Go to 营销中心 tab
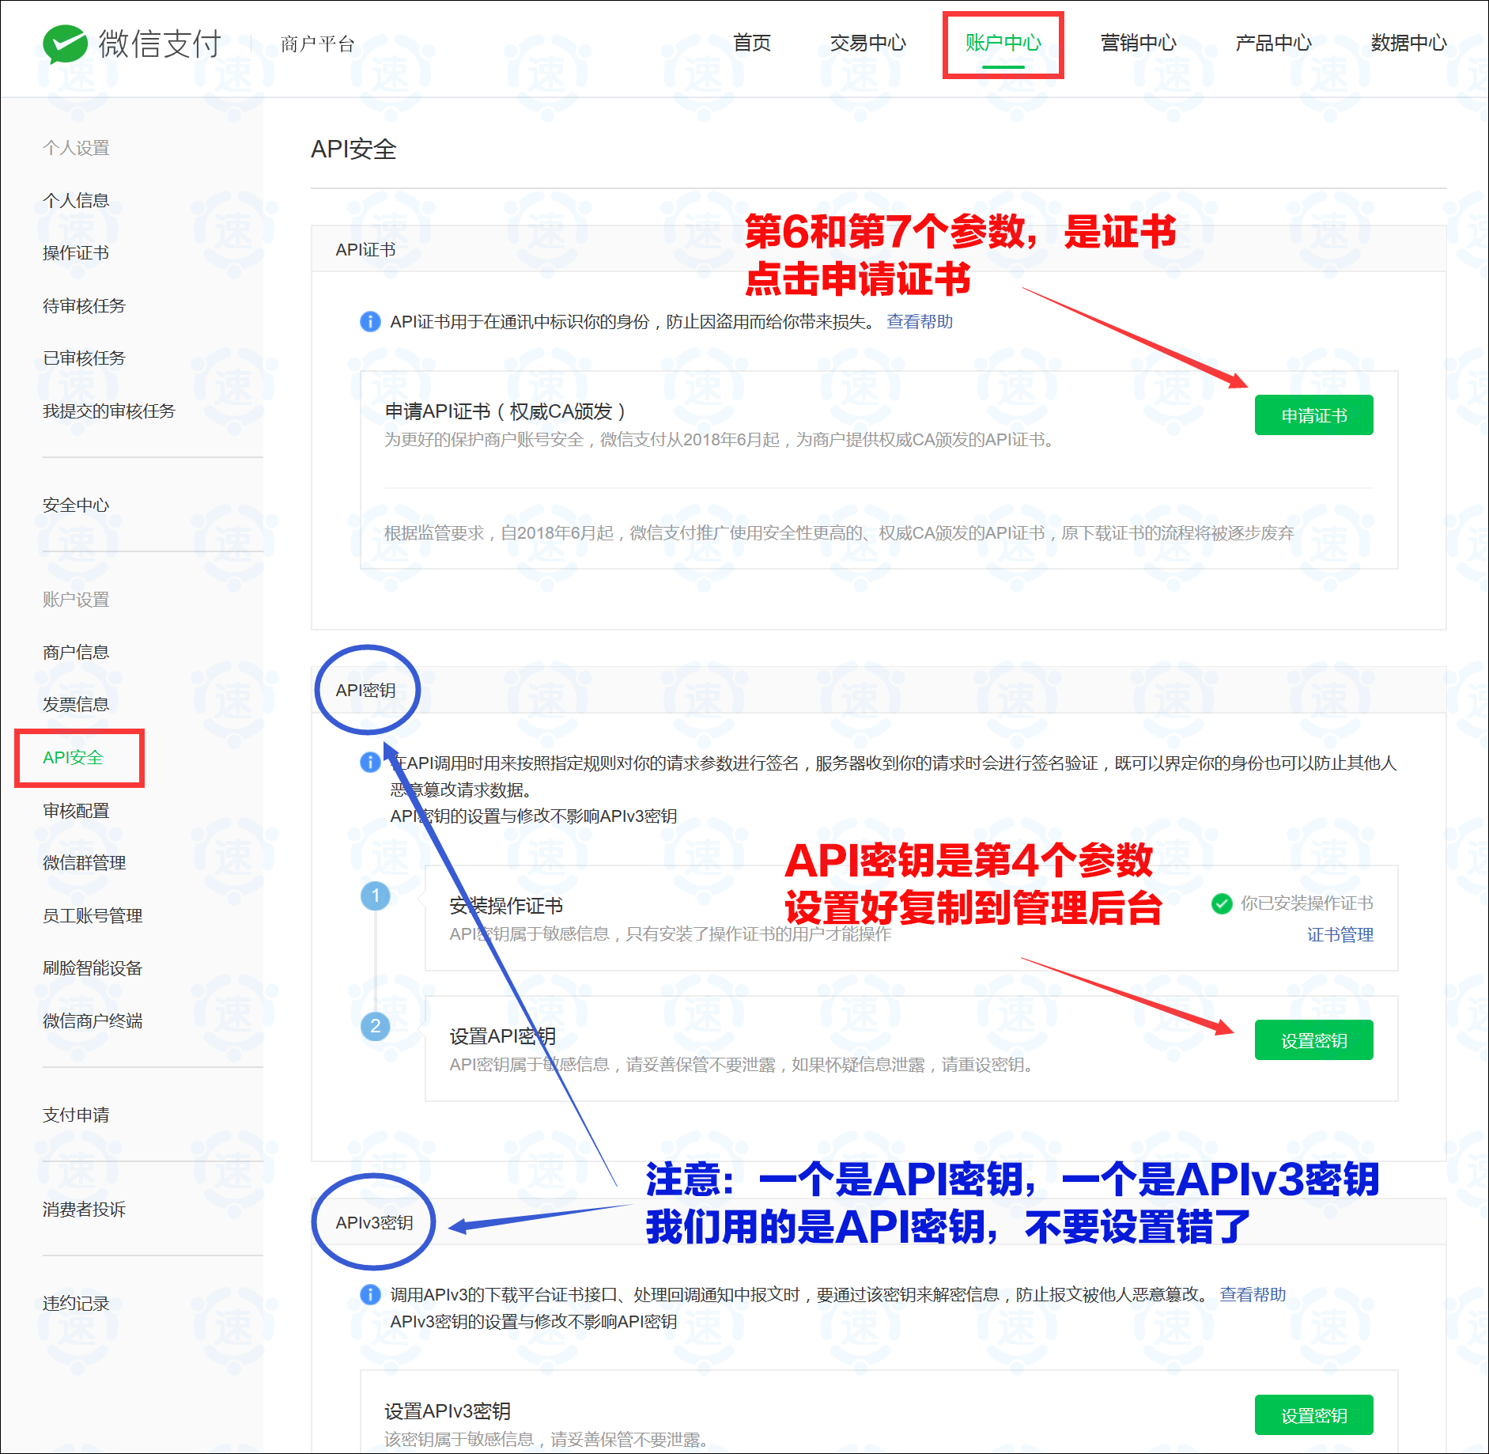This screenshot has height=1454, width=1489. tap(1139, 43)
